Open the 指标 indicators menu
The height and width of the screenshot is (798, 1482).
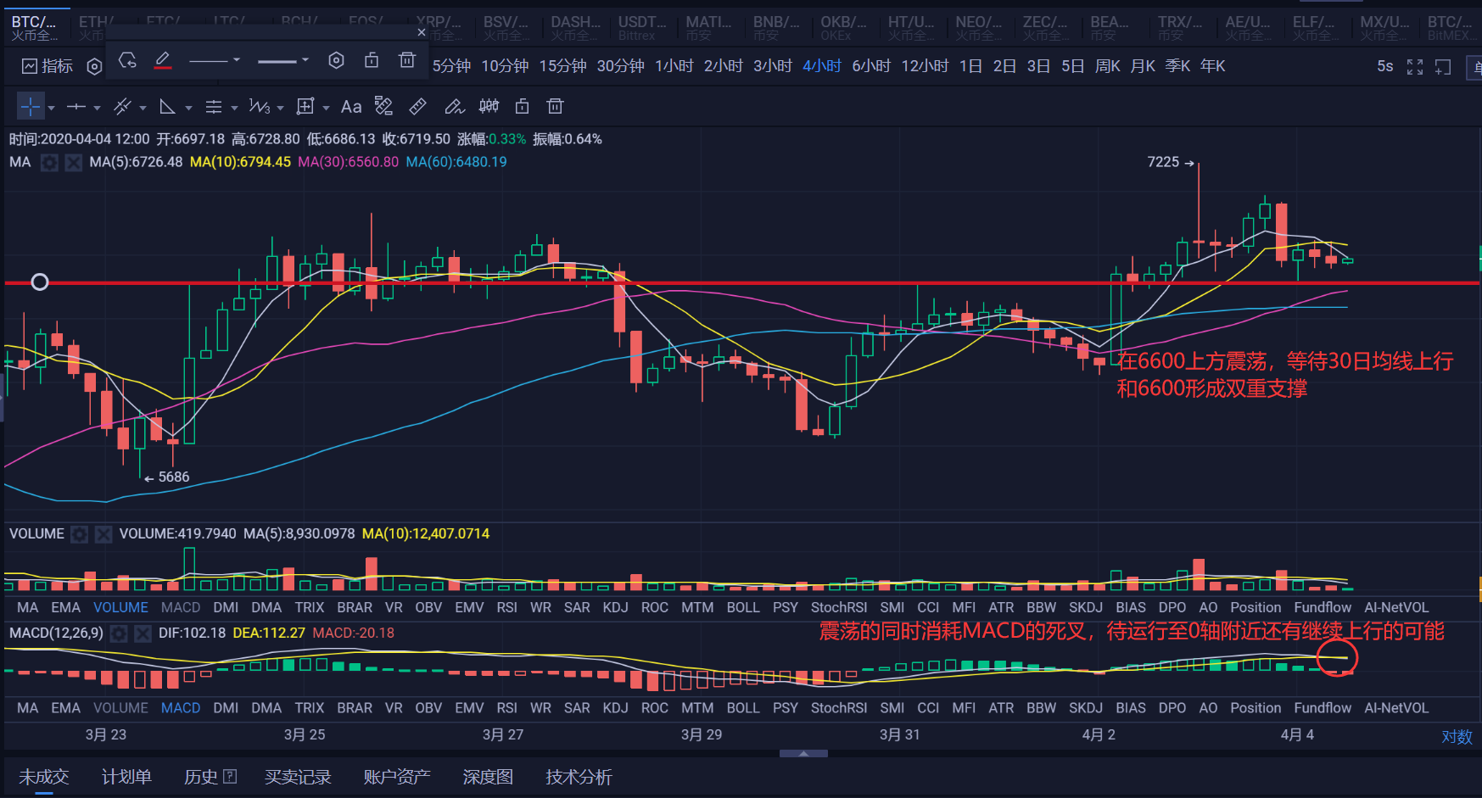point(48,66)
